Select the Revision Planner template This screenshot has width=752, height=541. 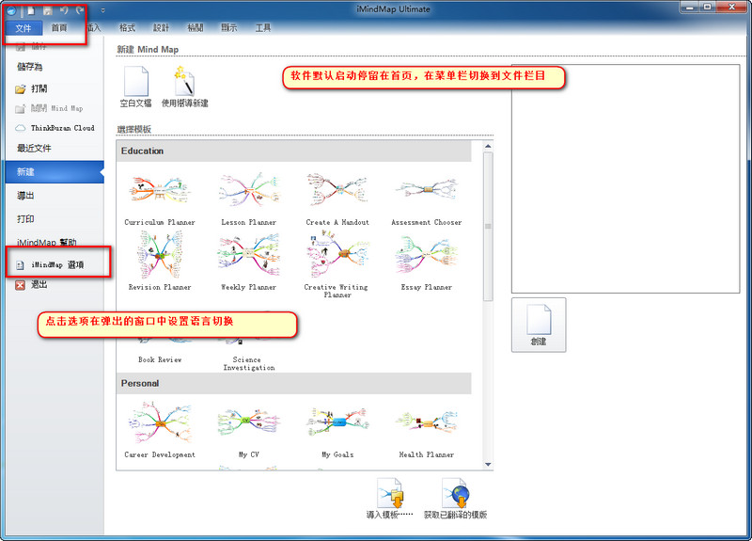[160, 262]
